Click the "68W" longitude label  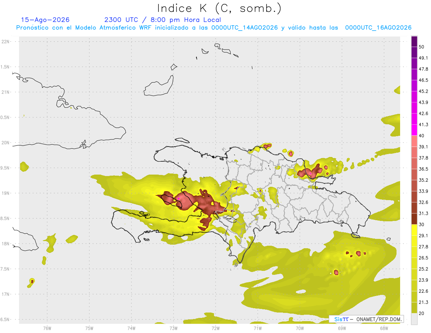pos(384,328)
